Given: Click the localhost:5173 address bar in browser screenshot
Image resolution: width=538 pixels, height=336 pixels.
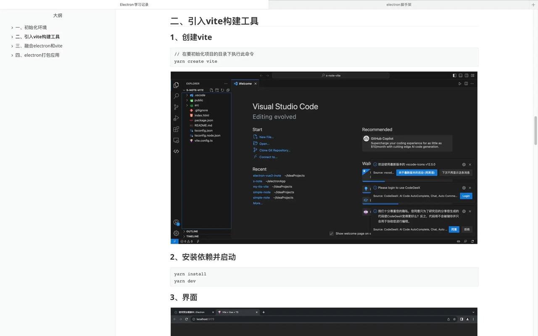Looking at the screenshot, I should (x=317, y=319).
